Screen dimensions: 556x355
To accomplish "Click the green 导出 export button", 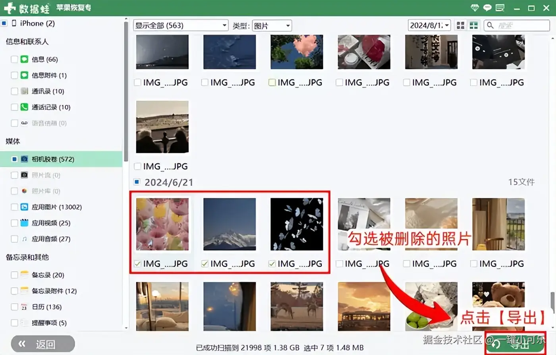I will pyautogui.click(x=515, y=344).
